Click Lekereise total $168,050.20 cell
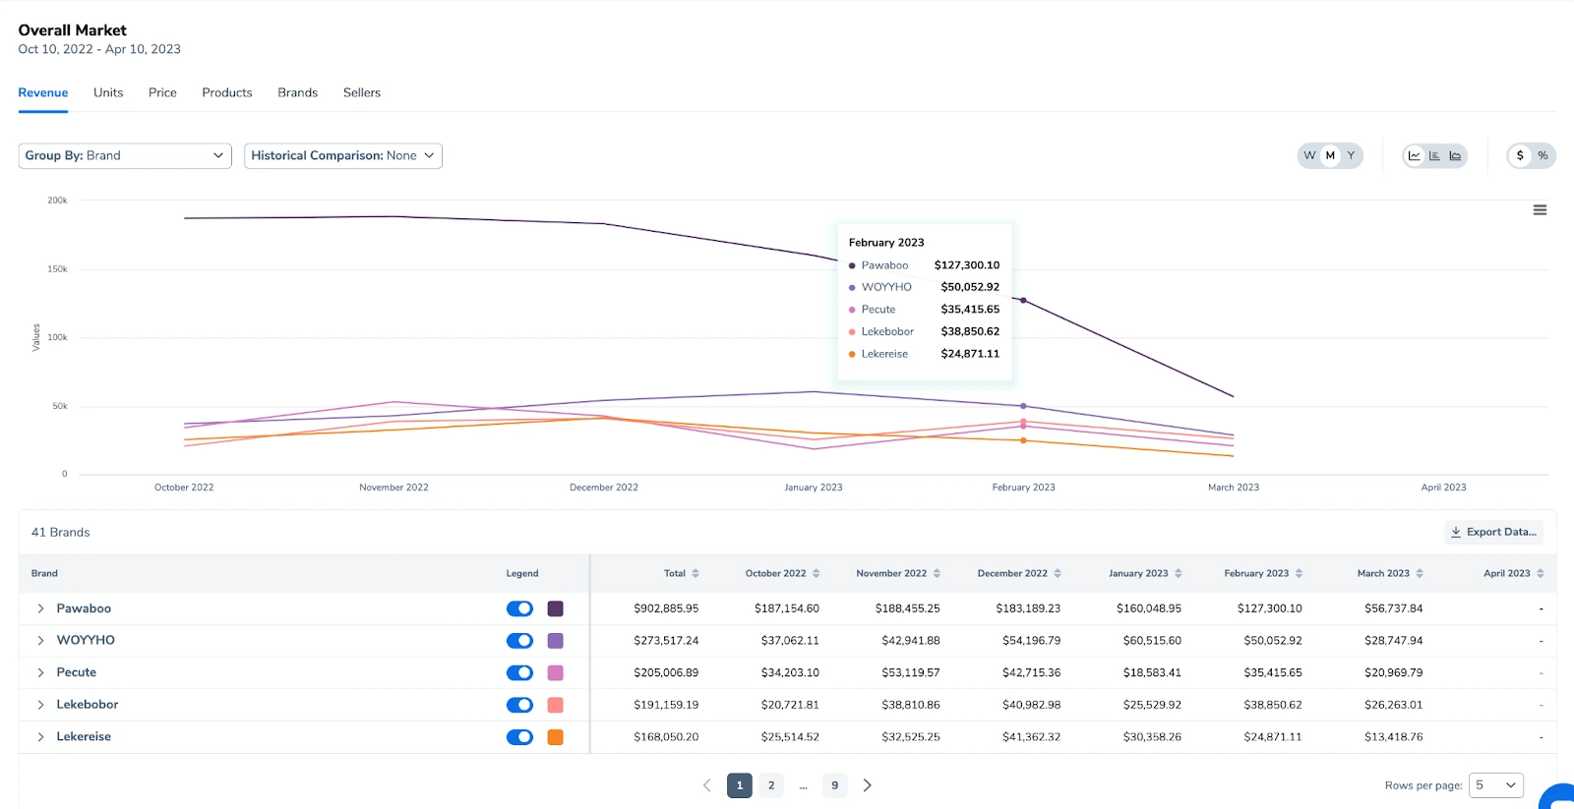Screen dimensions: 1574x809 666,737
